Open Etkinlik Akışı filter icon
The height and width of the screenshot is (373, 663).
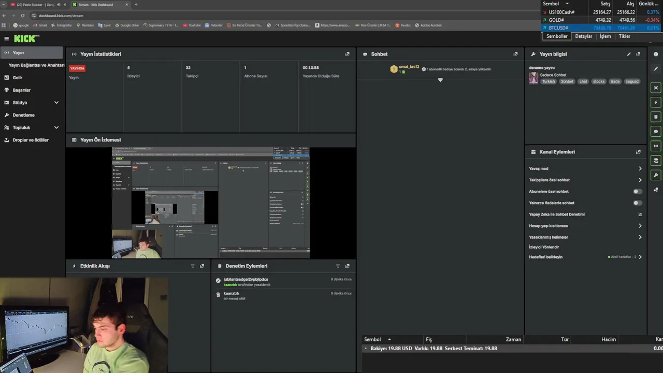click(x=193, y=266)
